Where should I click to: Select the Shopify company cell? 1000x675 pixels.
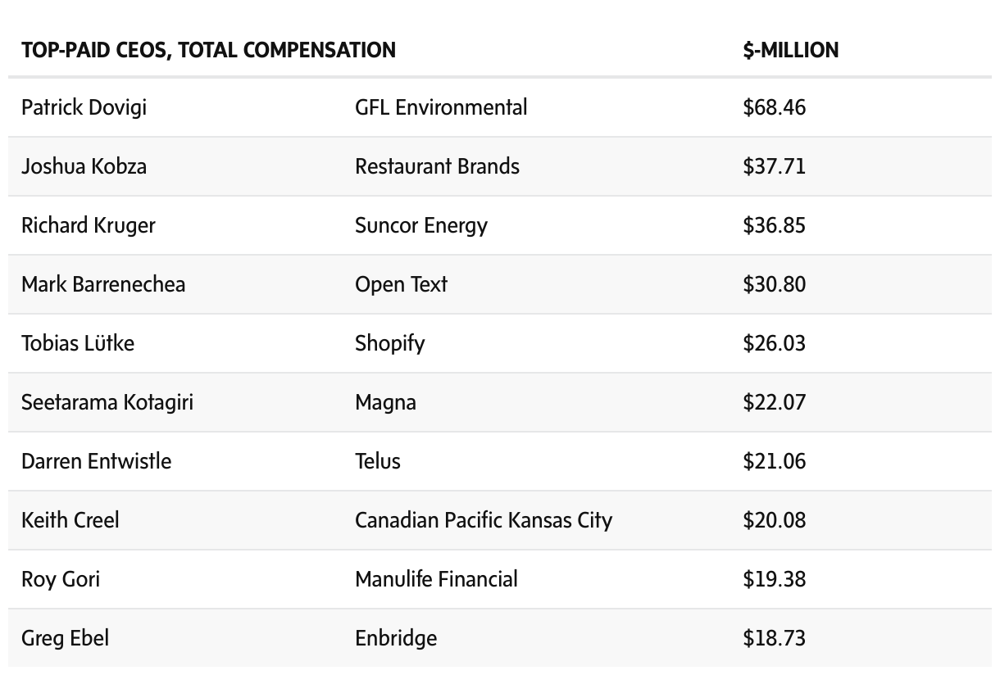(390, 343)
